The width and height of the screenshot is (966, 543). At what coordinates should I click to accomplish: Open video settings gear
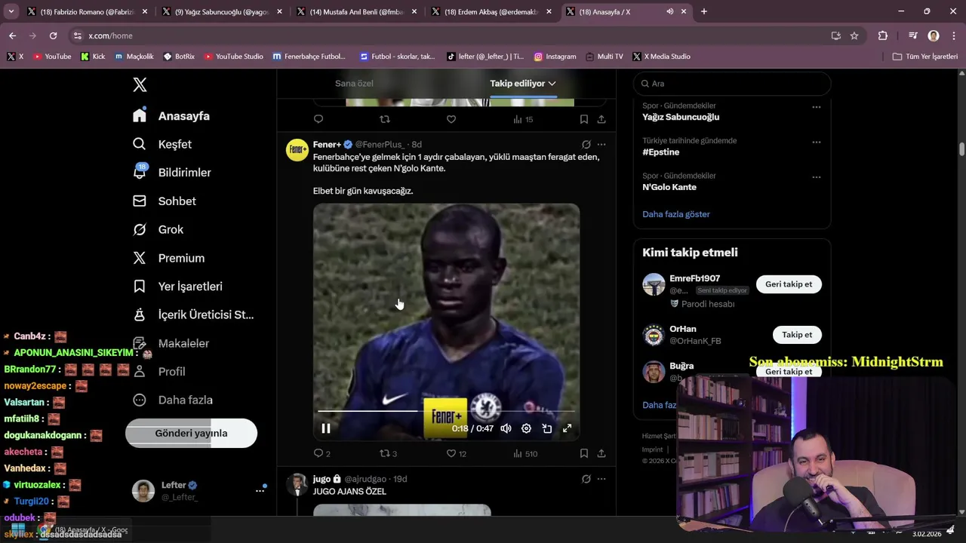[526, 428]
